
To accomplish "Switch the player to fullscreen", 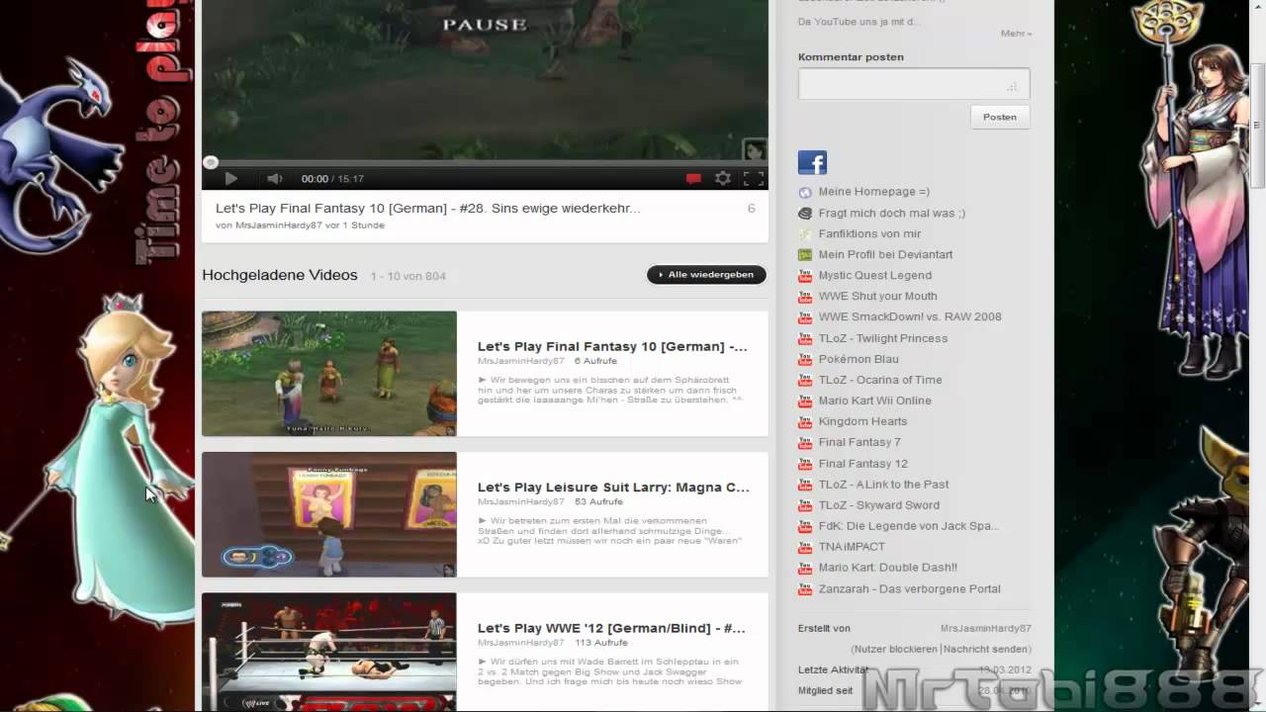I will pyautogui.click(x=754, y=179).
